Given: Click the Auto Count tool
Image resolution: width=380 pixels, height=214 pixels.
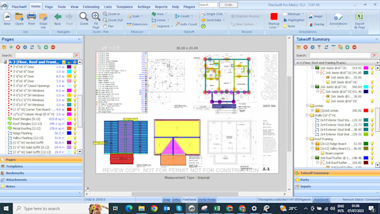Looking at the screenshot, I should [186, 24].
